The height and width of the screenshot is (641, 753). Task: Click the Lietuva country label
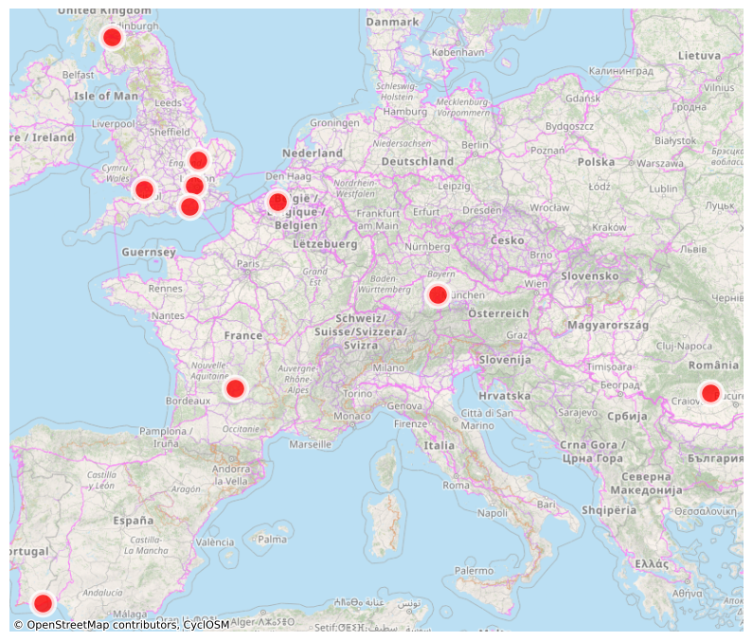point(699,56)
